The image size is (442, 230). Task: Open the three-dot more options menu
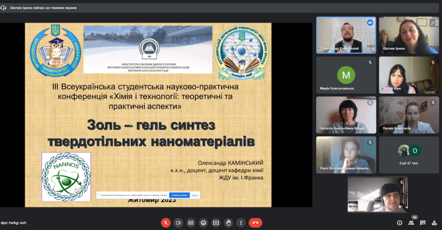[241, 223]
